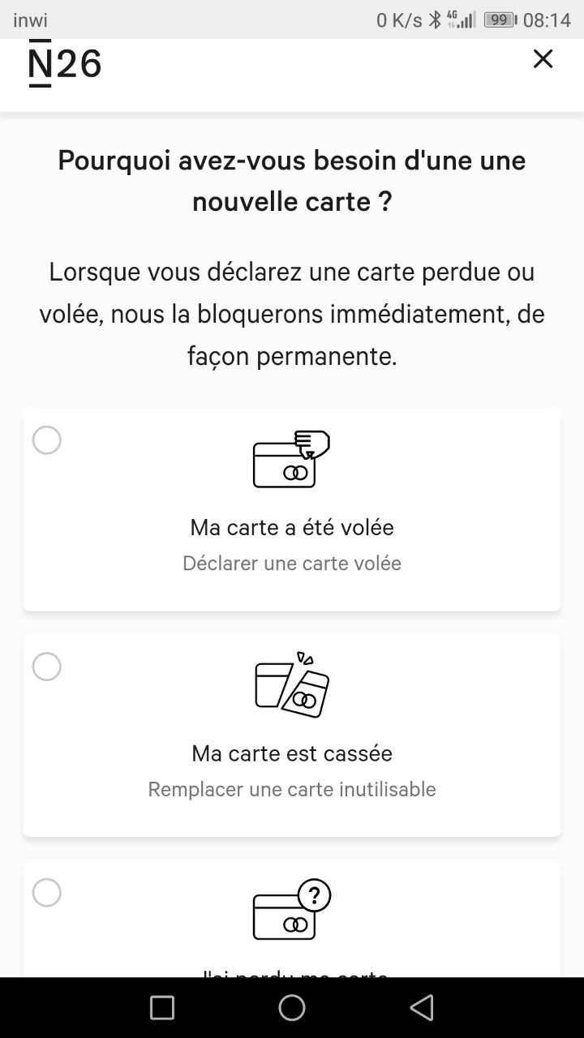Tap the 08:14 clock in status bar
This screenshot has width=584, height=1038.
point(547,19)
